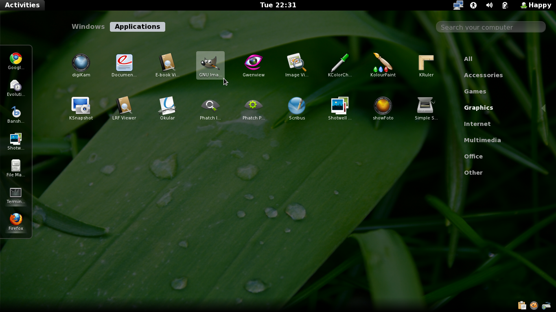The height and width of the screenshot is (312, 556).
Task: Open the universal access menu
Action: tap(473, 5)
